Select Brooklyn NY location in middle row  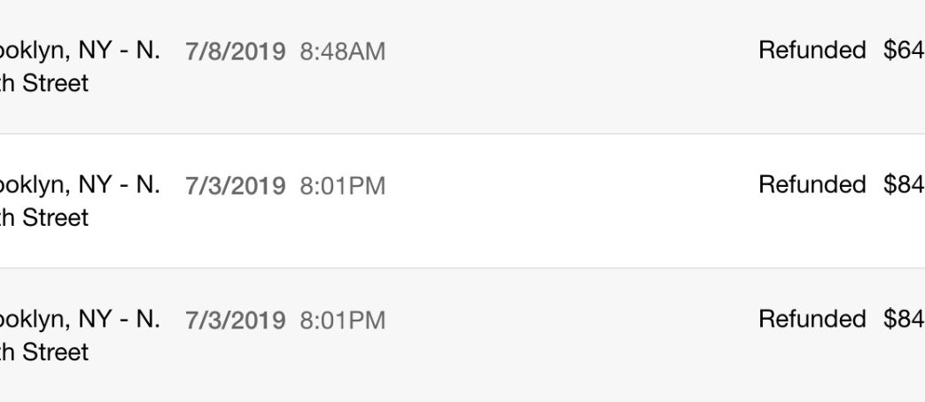80,185
